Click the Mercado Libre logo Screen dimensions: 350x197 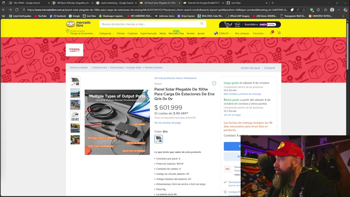78,24
